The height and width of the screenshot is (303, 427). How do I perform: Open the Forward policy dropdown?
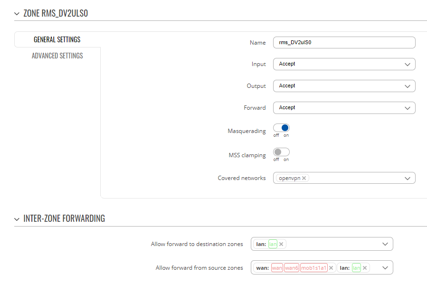point(344,107)
